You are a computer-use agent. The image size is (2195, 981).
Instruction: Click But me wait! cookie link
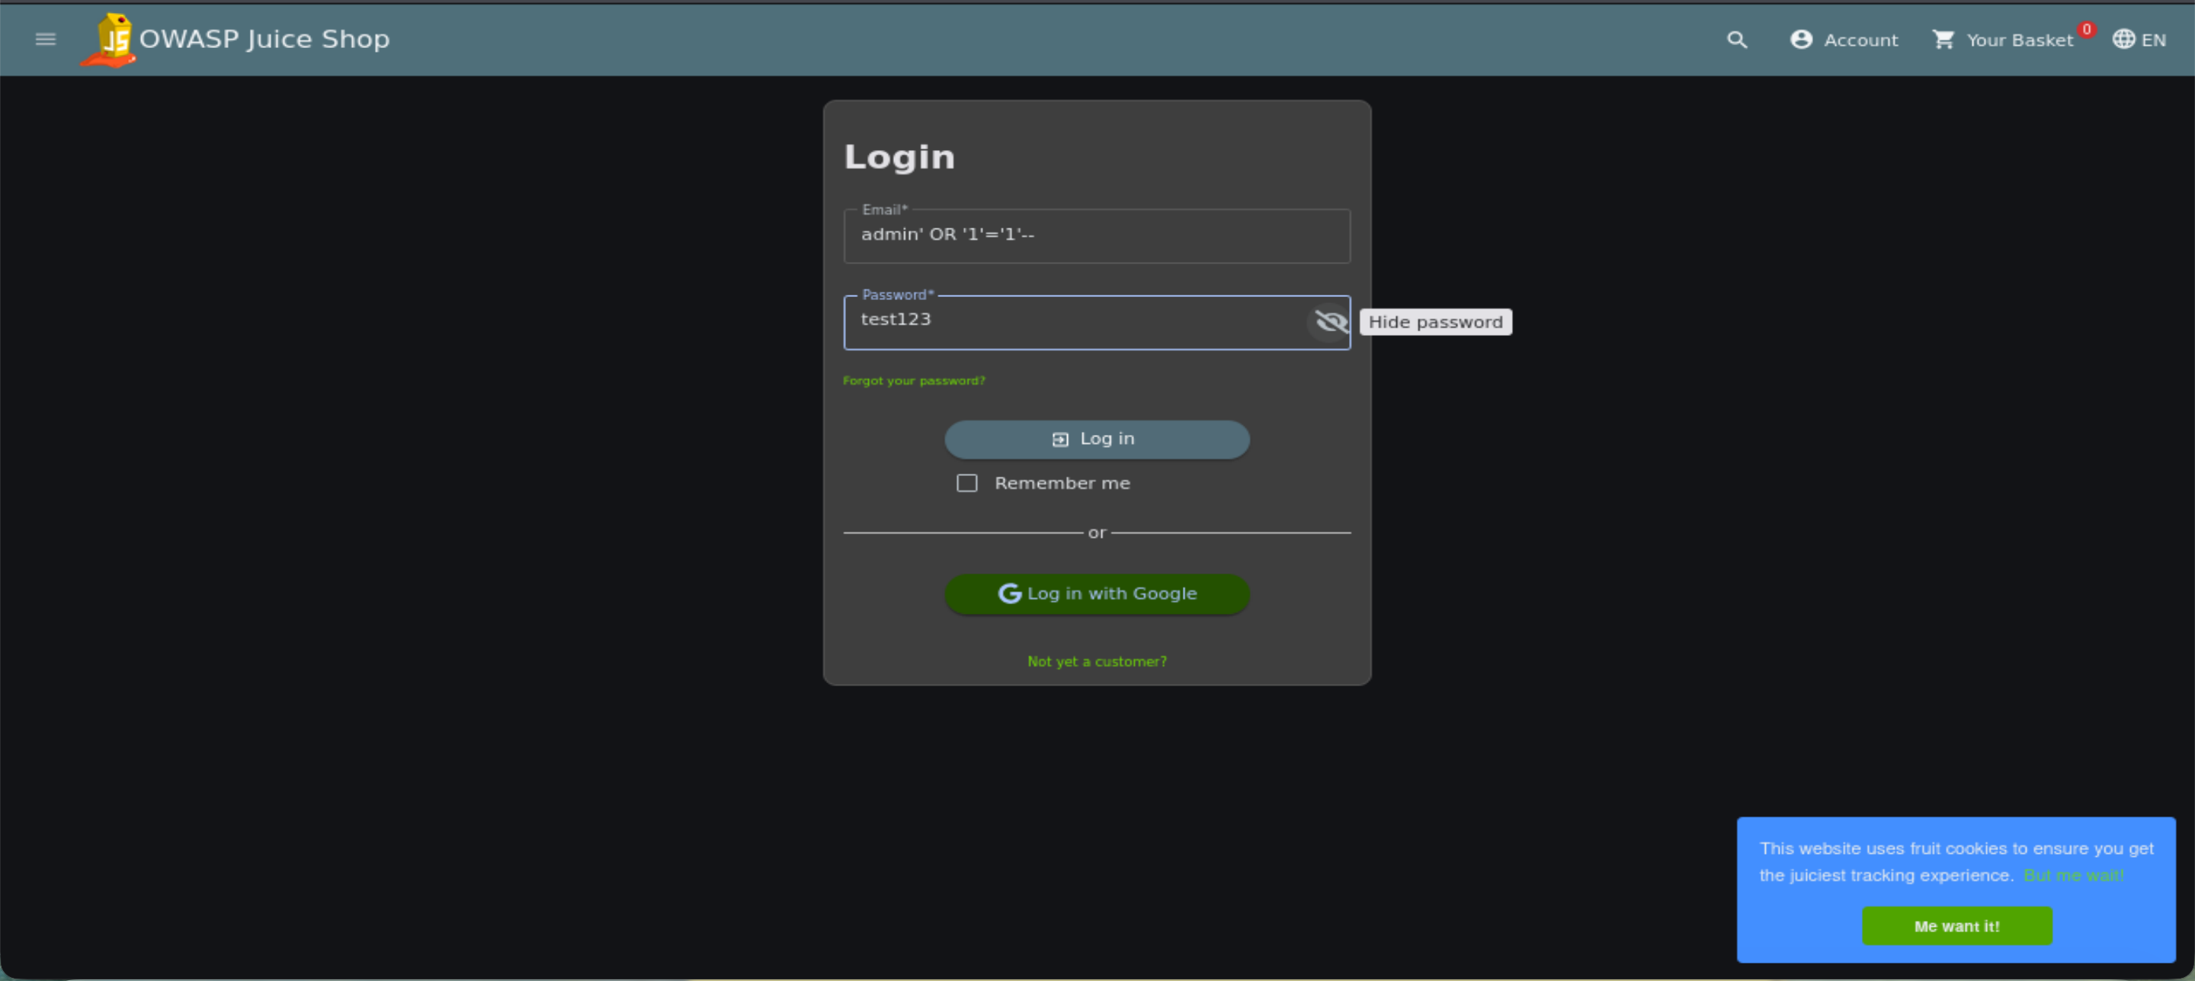click(2073, 875)
